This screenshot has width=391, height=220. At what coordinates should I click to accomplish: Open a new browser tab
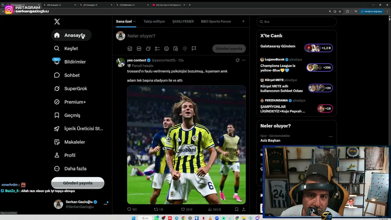190,5
